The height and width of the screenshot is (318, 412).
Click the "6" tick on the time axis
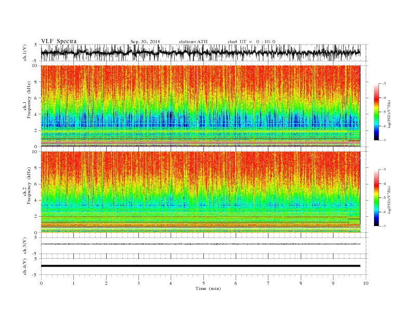(236, 283)
